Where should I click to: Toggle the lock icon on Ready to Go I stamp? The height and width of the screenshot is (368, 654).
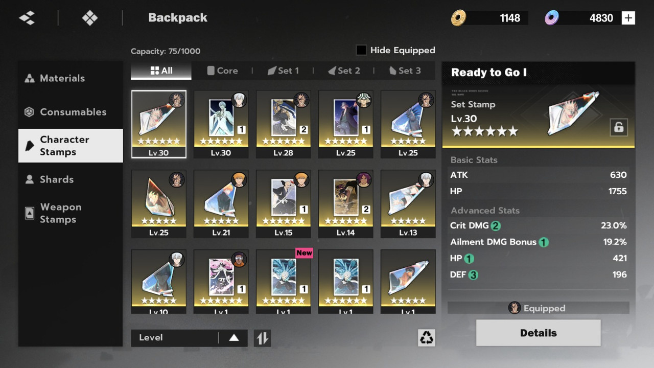click(x=619, y=127)
